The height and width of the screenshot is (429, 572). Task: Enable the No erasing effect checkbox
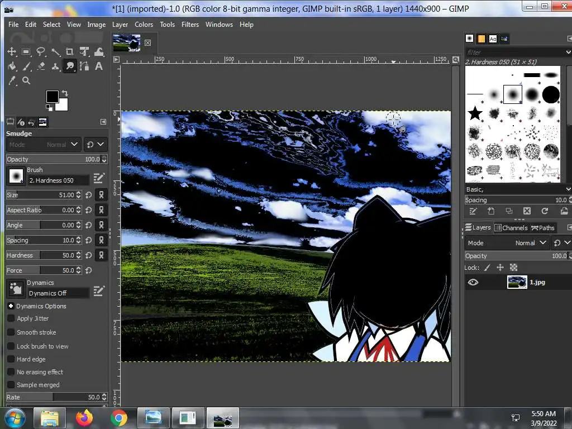coord(11,372)
